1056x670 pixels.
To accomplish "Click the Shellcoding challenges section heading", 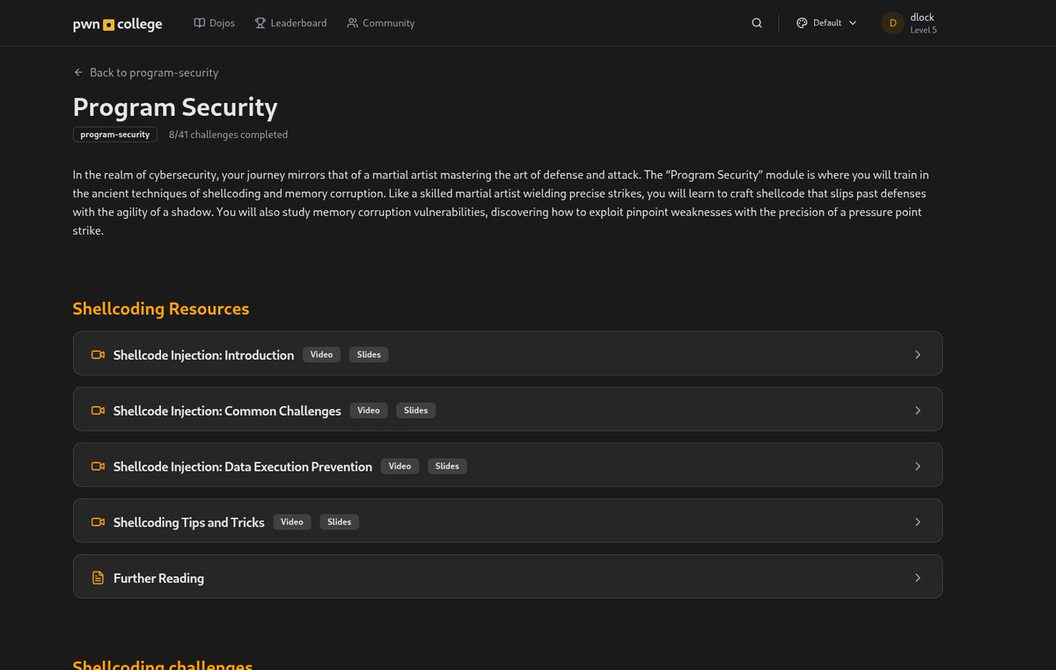I will click(163, 665).
